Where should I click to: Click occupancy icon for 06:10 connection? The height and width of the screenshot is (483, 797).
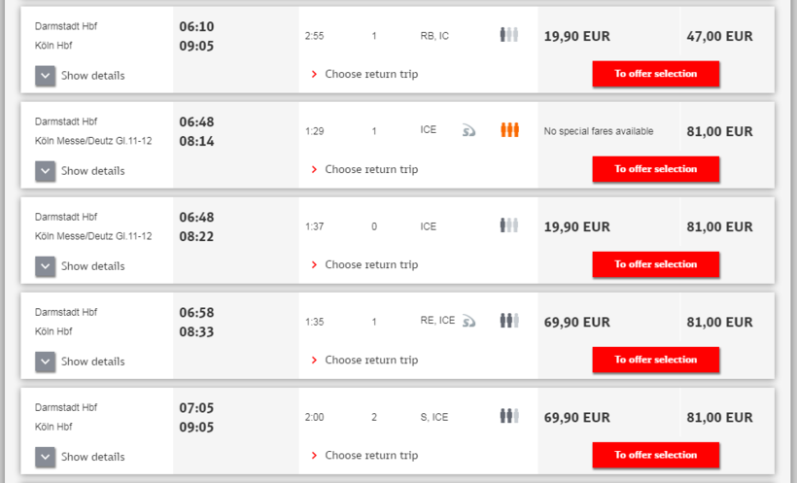click(x=509, y=35)
